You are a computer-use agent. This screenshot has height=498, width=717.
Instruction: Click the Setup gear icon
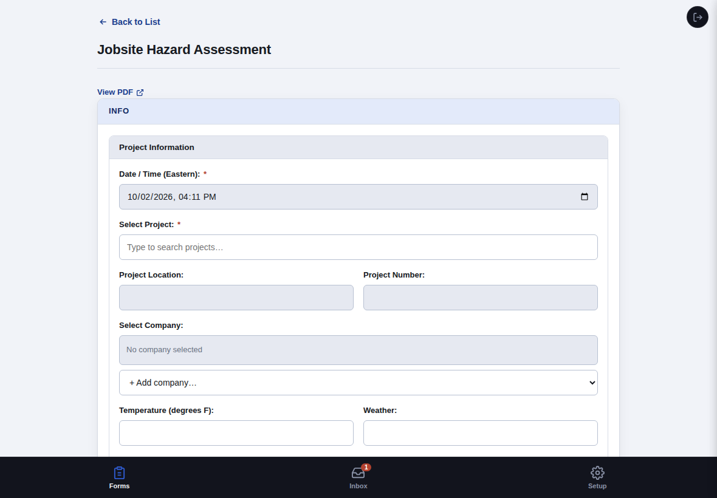click(x=597, y=473)
